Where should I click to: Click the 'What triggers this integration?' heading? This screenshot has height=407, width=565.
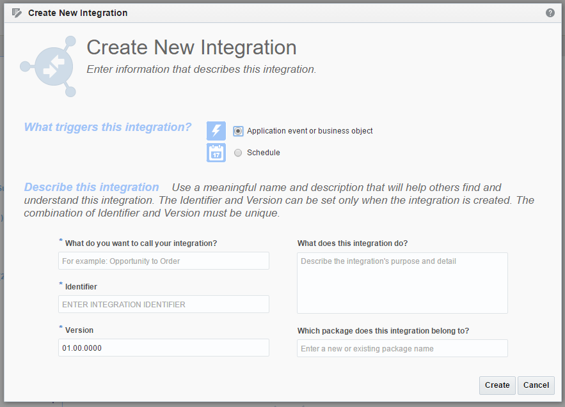[107, 127]
